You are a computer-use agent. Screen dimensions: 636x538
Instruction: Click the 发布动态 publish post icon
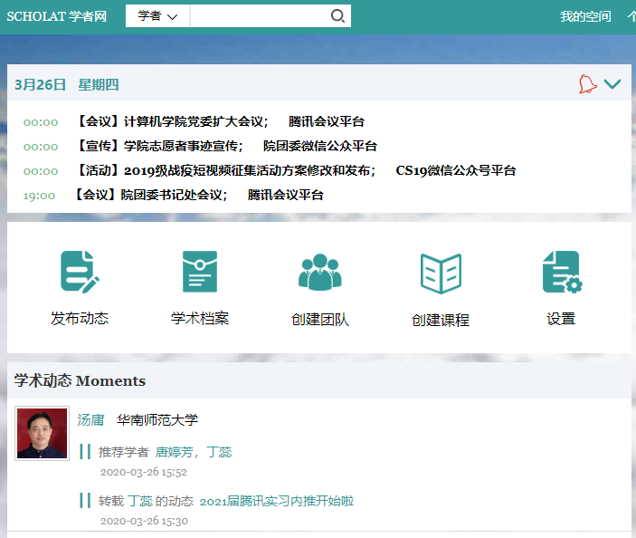click(80, 273)
